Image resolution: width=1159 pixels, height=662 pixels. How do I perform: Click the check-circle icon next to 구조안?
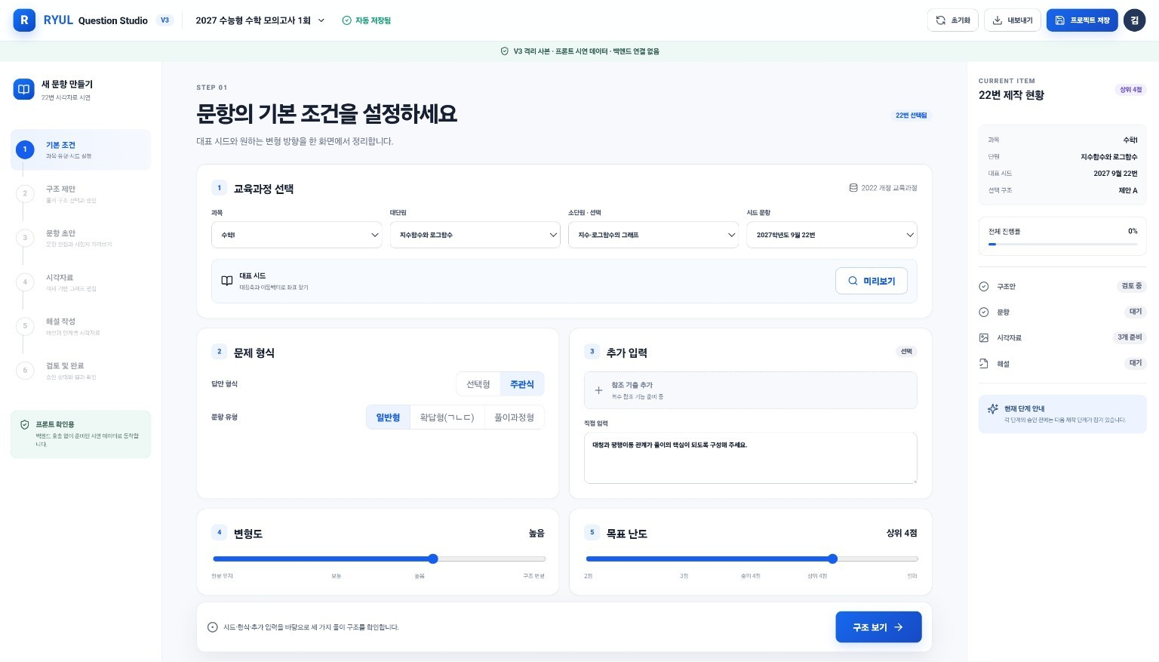coord(984,287)
